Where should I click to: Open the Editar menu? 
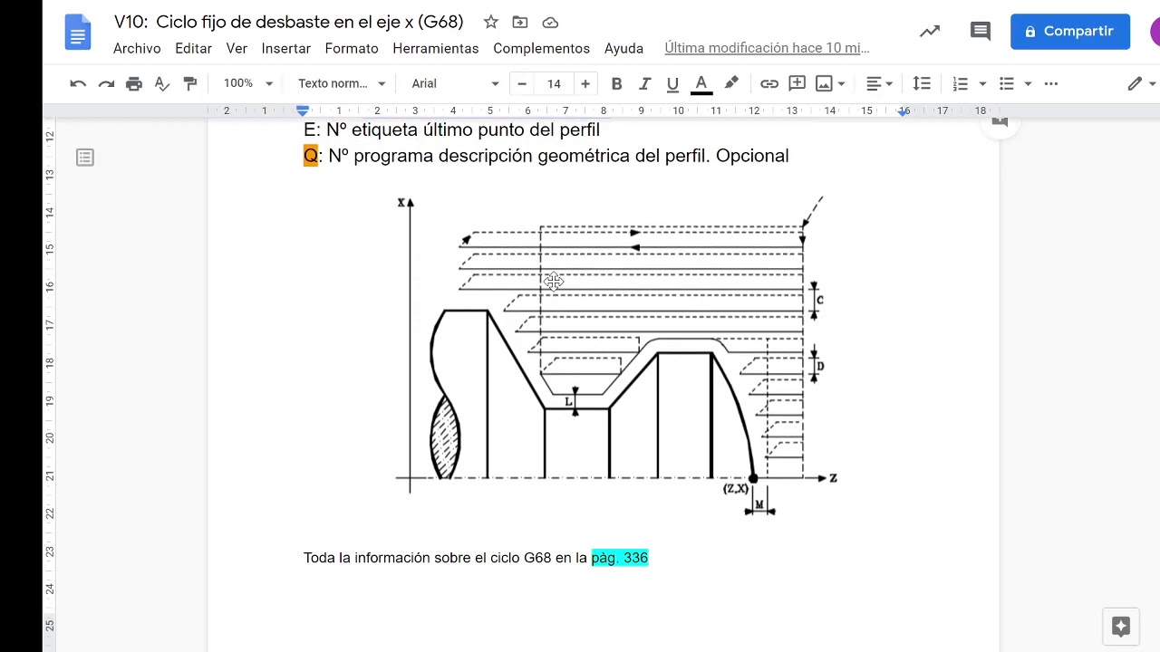[193, 49]
